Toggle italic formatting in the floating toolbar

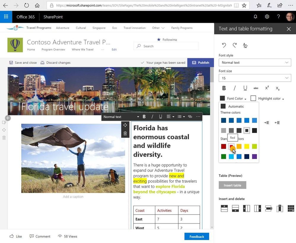click(x=152, y=117)
